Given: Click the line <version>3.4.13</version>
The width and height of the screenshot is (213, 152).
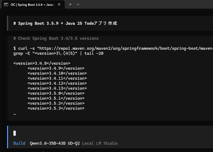Looking at the screenshot, I should click(57, 88).
